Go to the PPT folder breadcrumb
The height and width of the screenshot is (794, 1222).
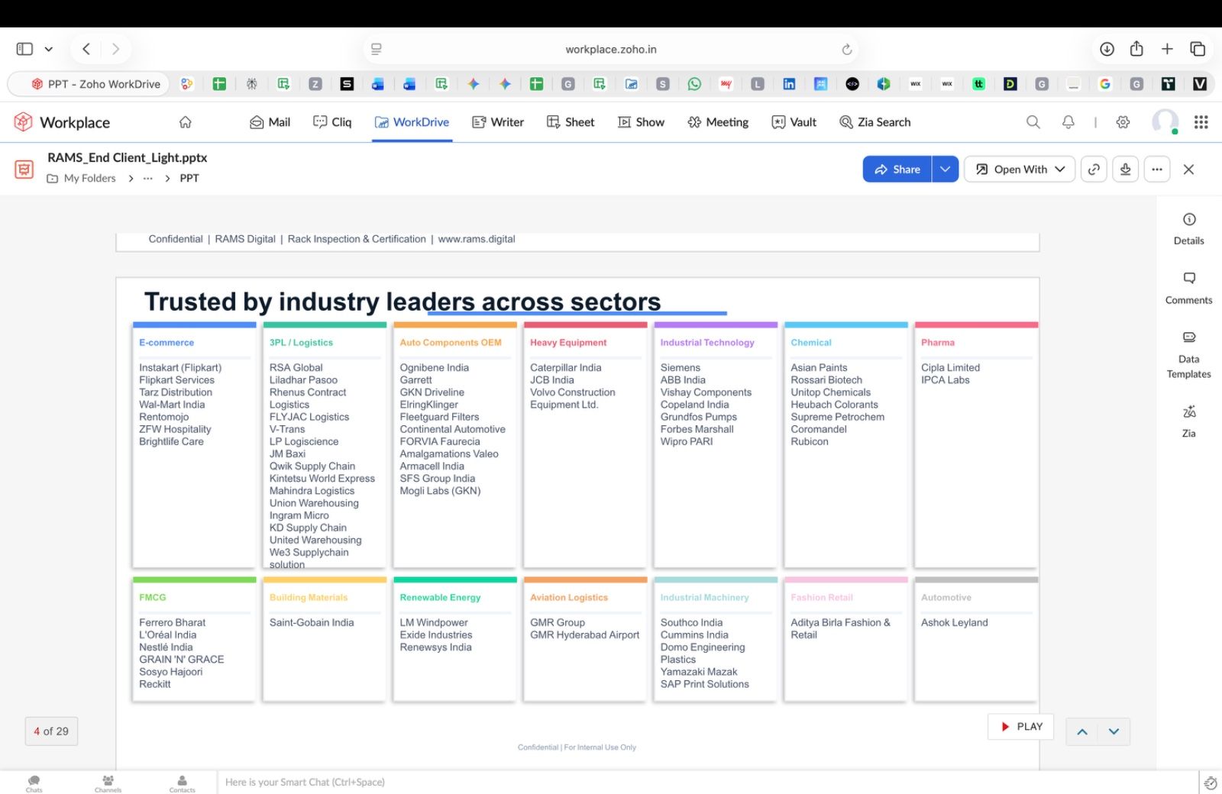coord(189,178)
